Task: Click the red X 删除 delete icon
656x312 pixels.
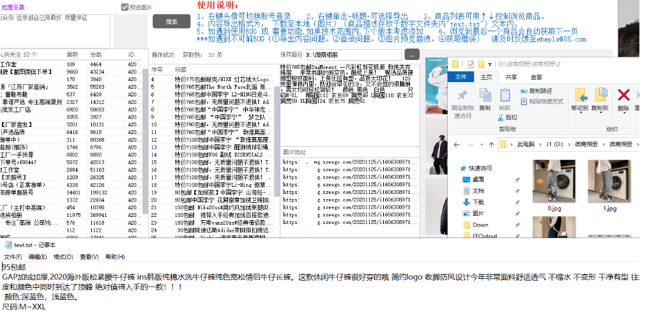Action: [623, 95]
